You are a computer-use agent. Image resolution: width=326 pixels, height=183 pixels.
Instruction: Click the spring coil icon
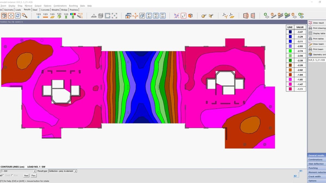point(101,16)
